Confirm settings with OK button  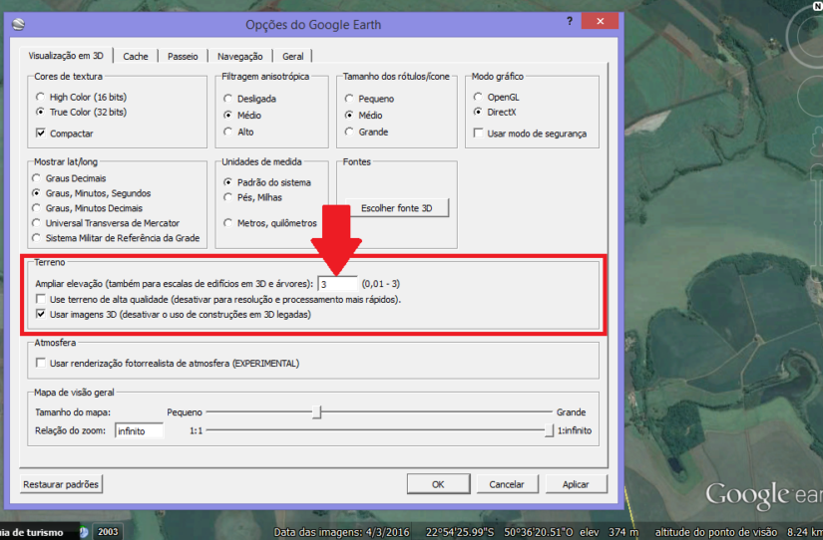coord(438,484)
